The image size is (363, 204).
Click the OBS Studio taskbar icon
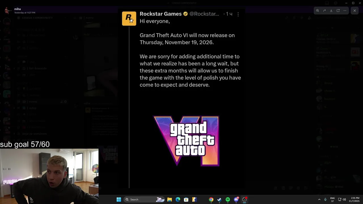point(244,199)
